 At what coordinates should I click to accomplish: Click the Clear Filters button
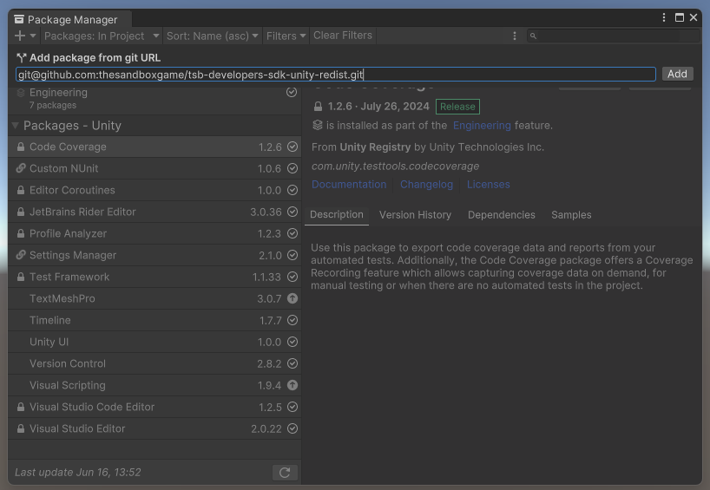(343, 36)
